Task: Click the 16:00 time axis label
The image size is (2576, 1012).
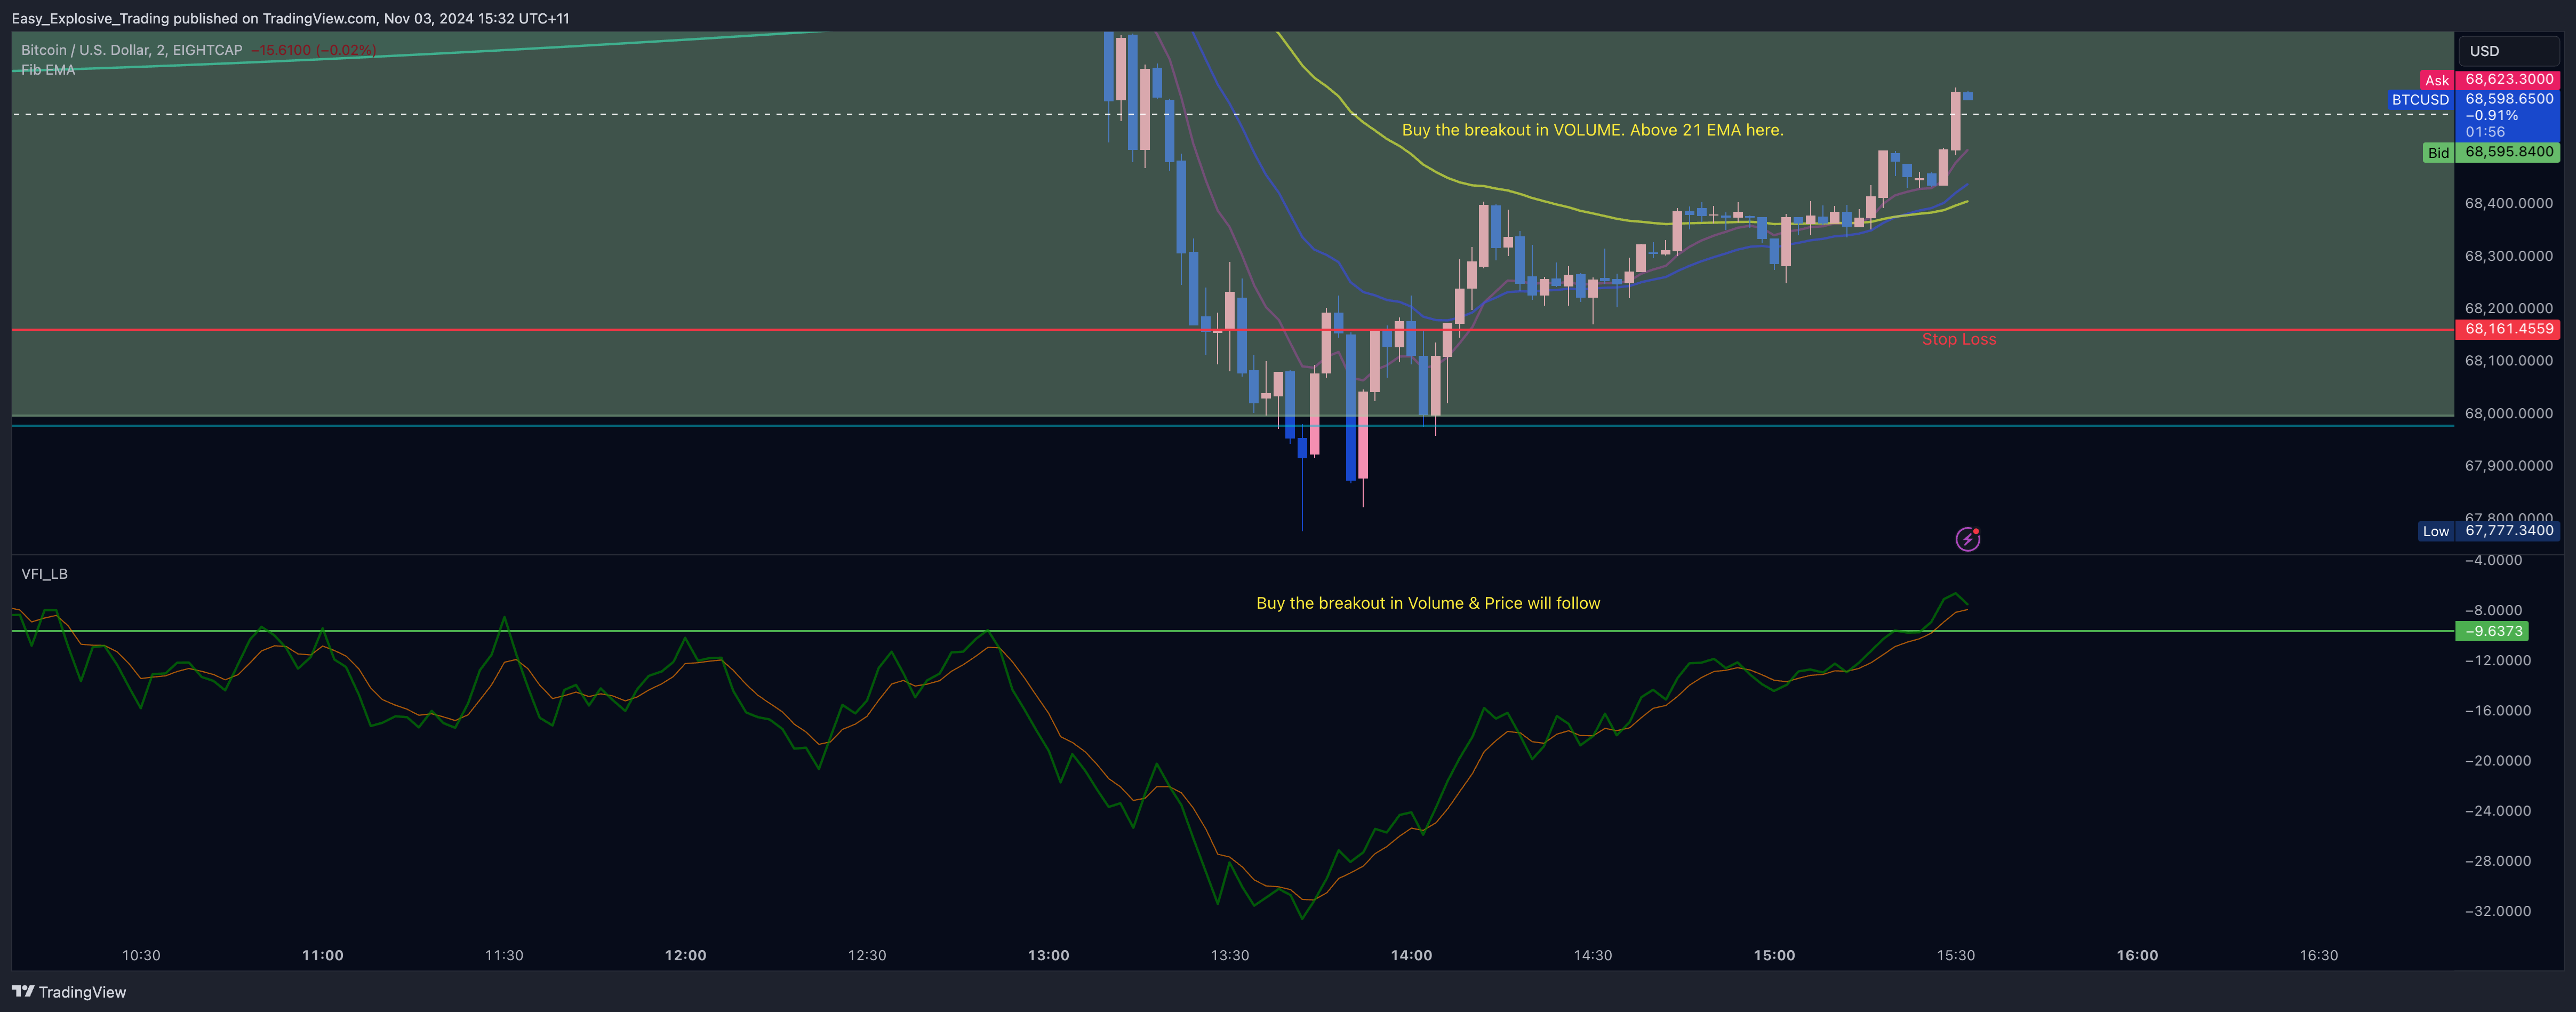Action: point(2137,955)
